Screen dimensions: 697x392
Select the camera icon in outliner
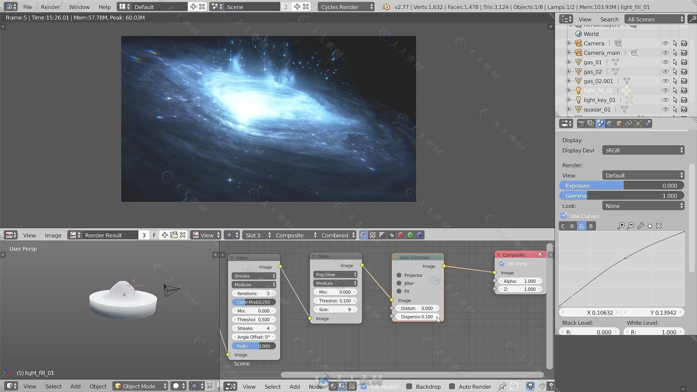(579, 43)
